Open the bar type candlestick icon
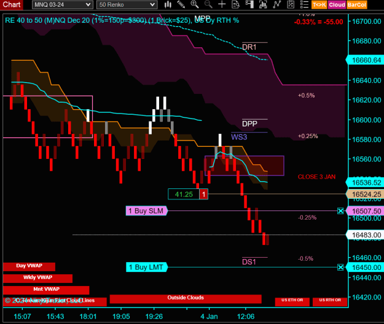 point(168,4)
